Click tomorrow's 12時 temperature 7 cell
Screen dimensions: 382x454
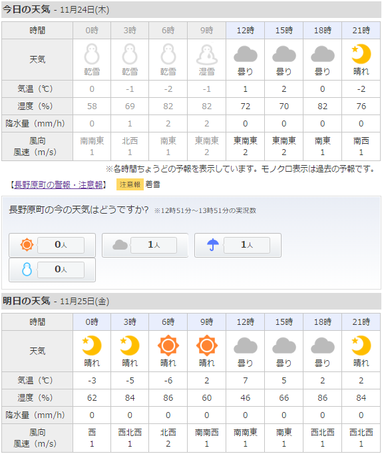tap(246, 381)
